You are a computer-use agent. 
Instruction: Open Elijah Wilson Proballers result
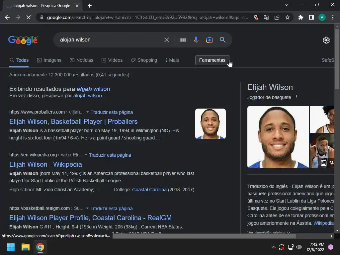73,122
